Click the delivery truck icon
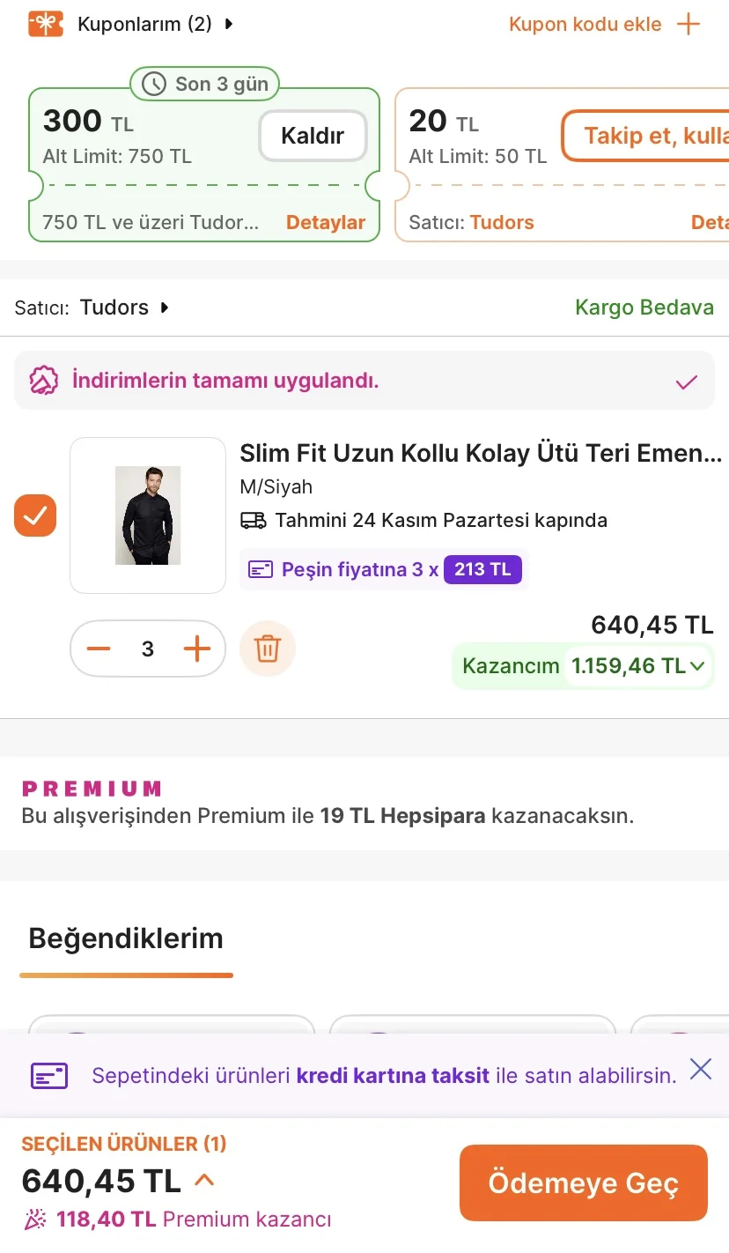Screen dimensions: 729x1253 tap(254, 520)
